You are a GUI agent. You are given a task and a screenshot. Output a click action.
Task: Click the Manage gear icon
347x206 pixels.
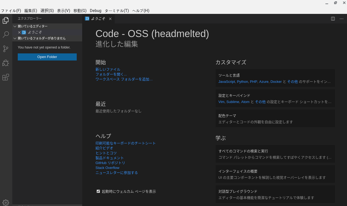pyautogui.click(x=6, y=203)
